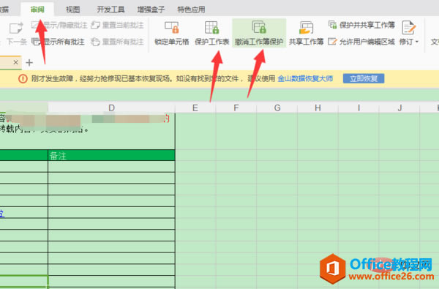Viewport: 439px width, 289px height.
Task: Select column H header
Action: (318, 108)
